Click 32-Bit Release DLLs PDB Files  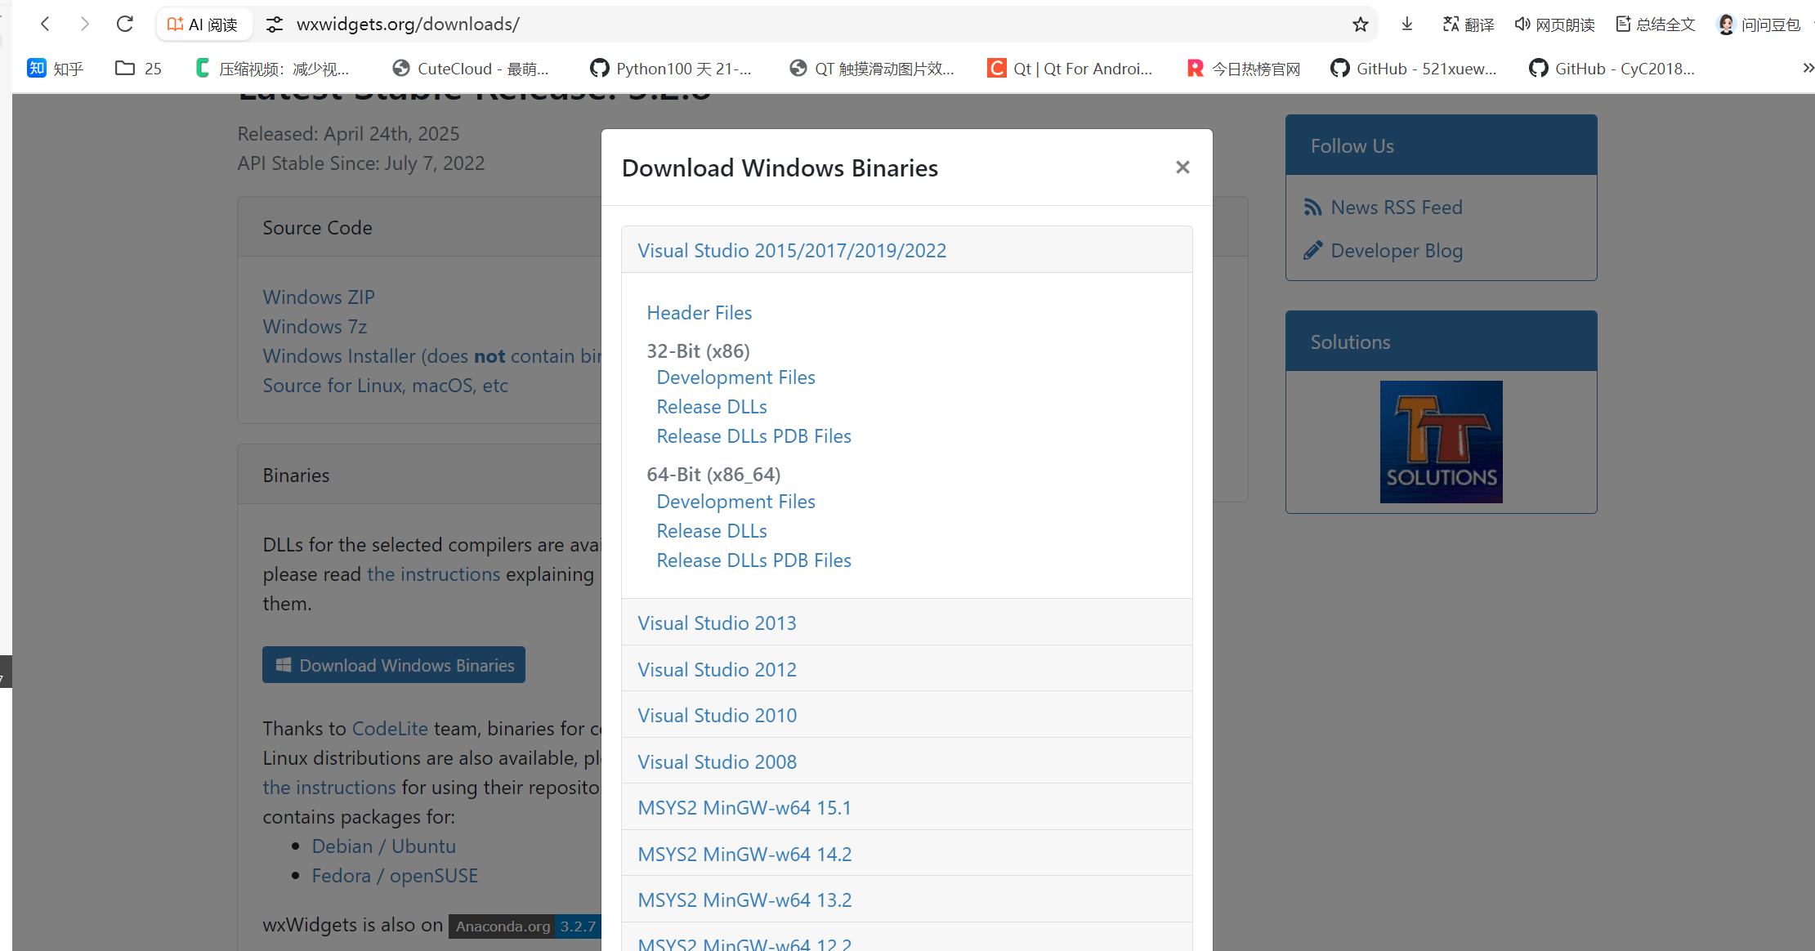753,435
